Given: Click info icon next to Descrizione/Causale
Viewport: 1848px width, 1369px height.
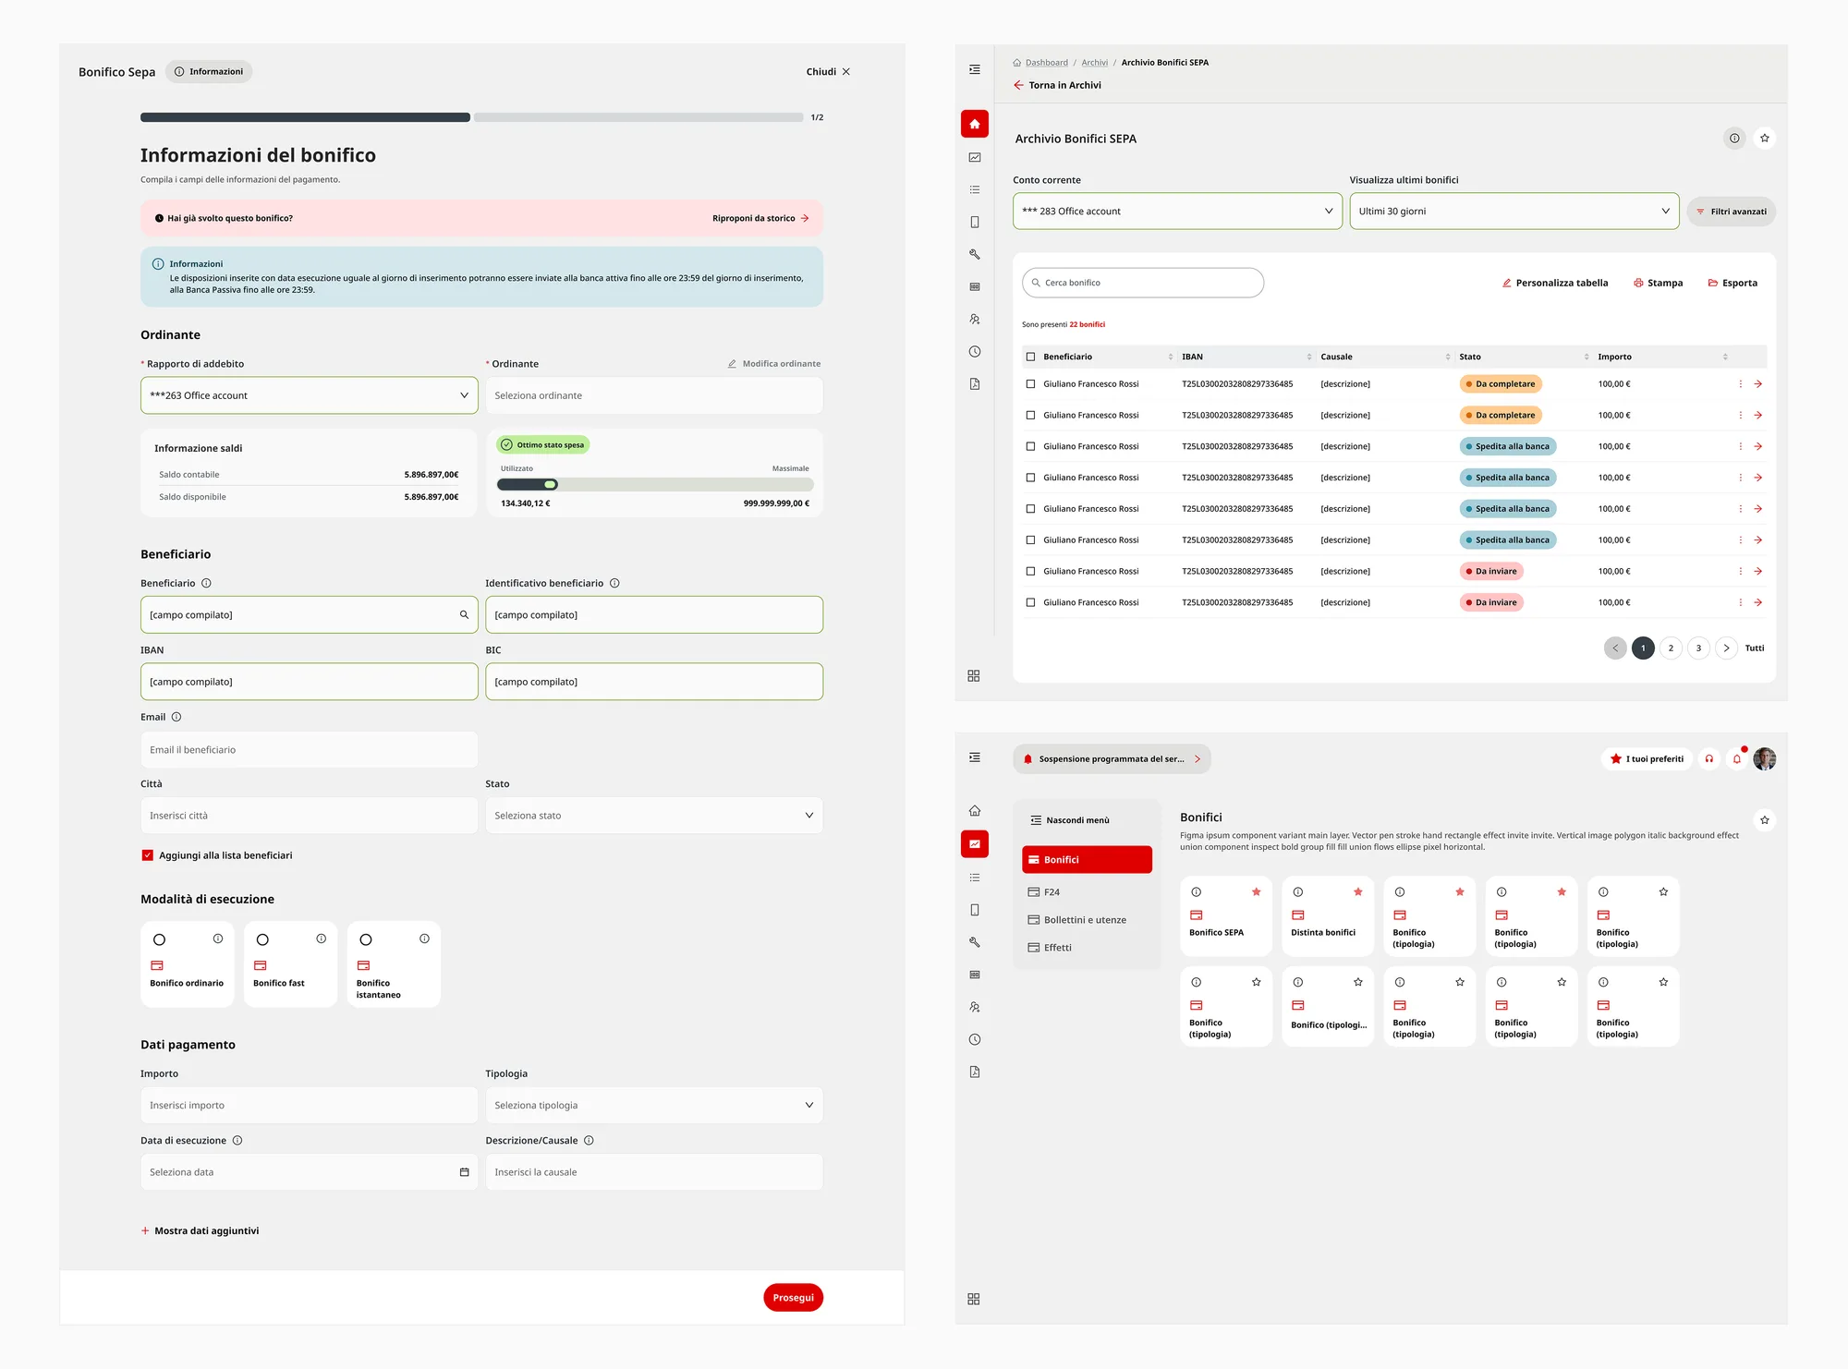Looking at the screenshot, I should (x=589, y=1140).
